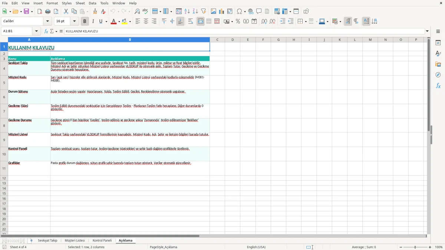Toggle Center Horizontally alignment
The width and height of the screenshot is (445, 250).
146,21
